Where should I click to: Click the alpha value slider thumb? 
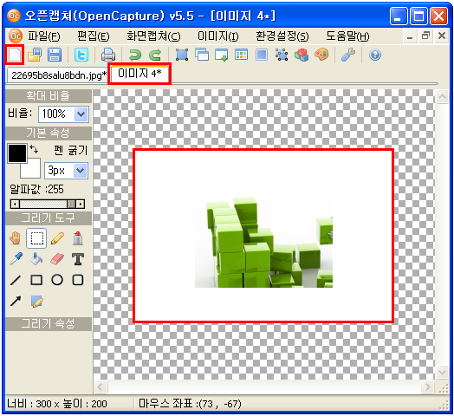pos(71,205)
